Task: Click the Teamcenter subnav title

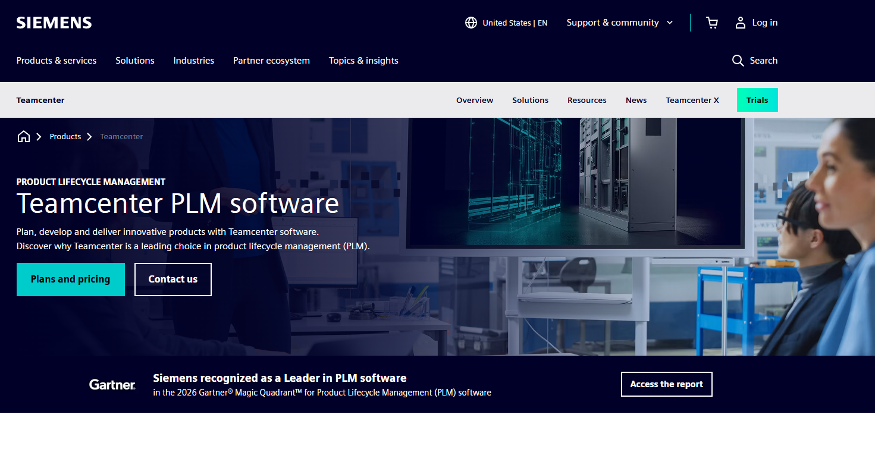Action: (40, 100)
